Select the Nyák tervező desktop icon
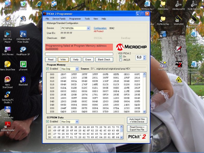The height and width of the screenshot is (153, 204). pyautogui.click(x=194, y=5)
